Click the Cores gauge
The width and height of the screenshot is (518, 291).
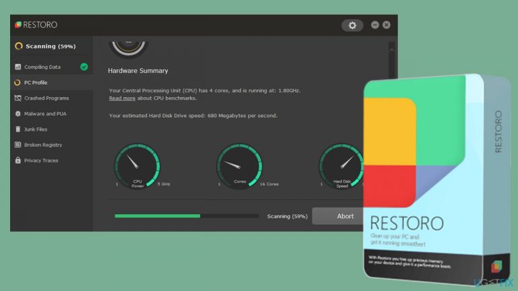239,166
